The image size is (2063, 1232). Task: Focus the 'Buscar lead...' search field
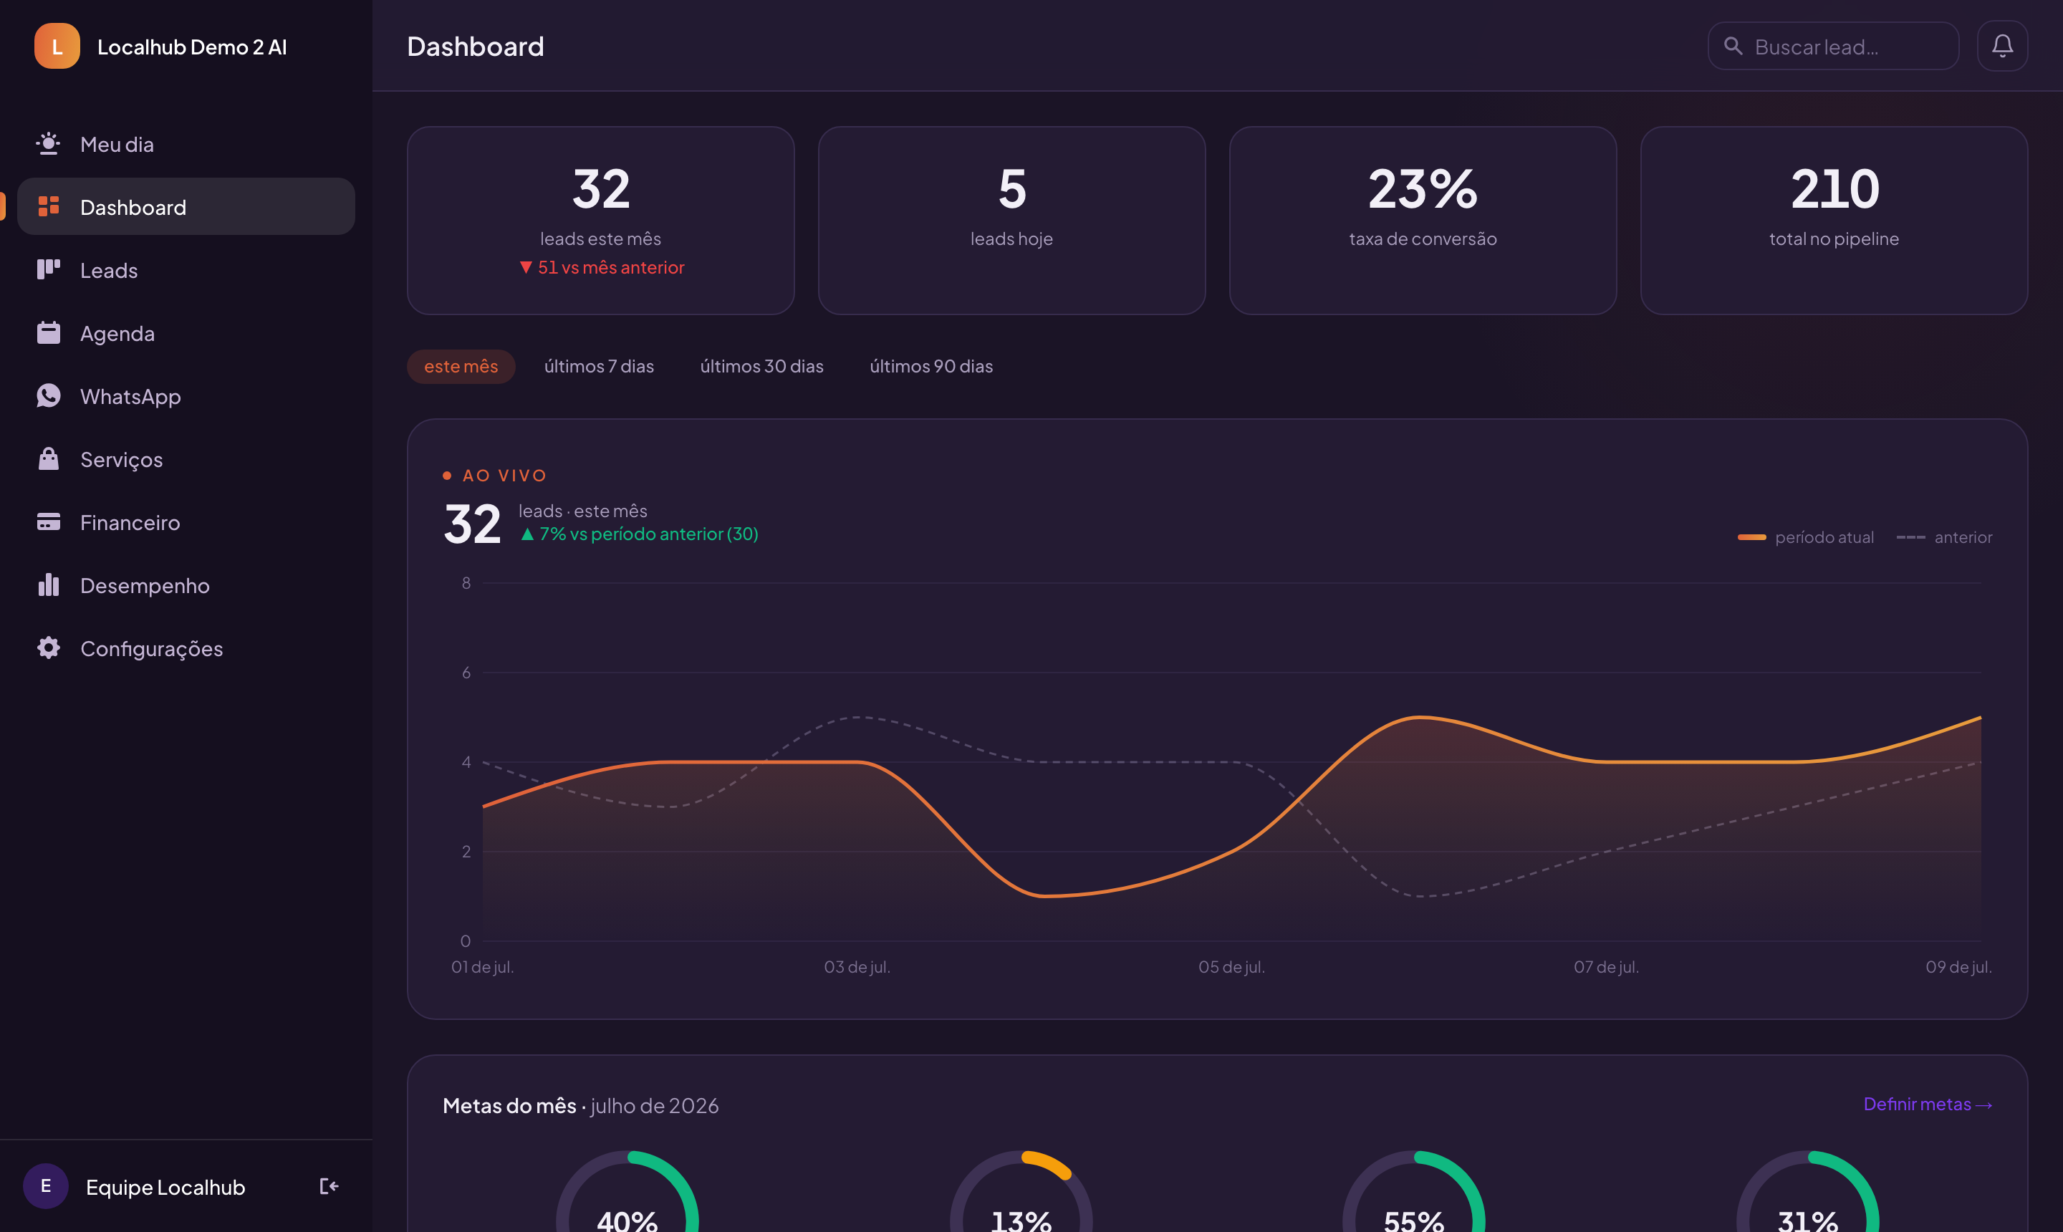pos(1833,46)
